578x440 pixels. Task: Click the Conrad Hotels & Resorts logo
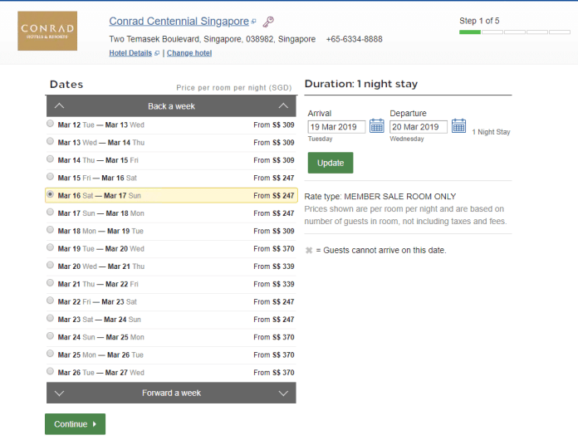coord(47,31)
